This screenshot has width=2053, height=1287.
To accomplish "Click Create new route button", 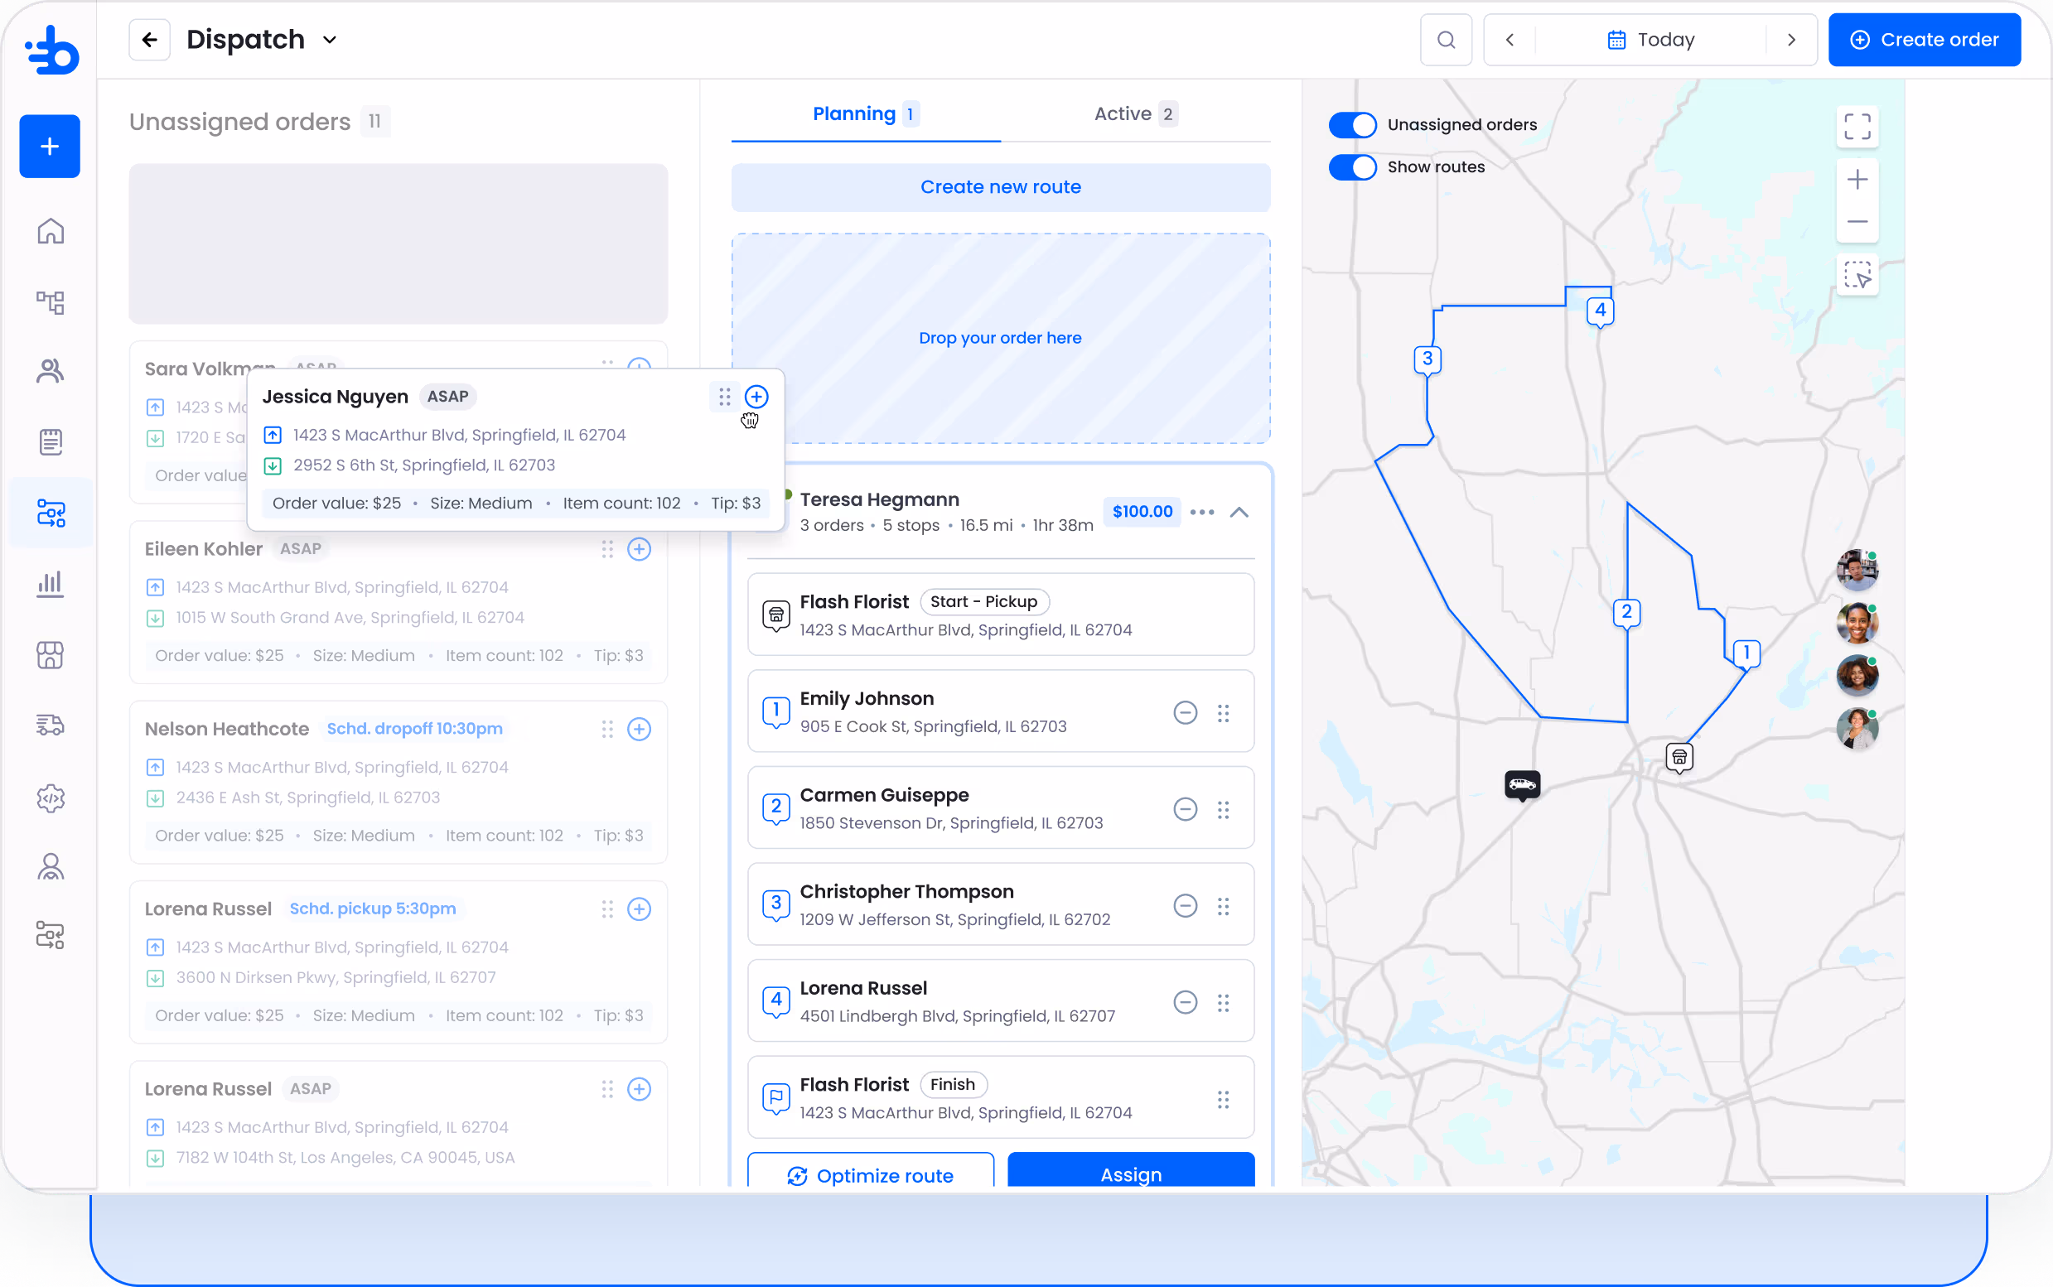I will coord(1000,187).
